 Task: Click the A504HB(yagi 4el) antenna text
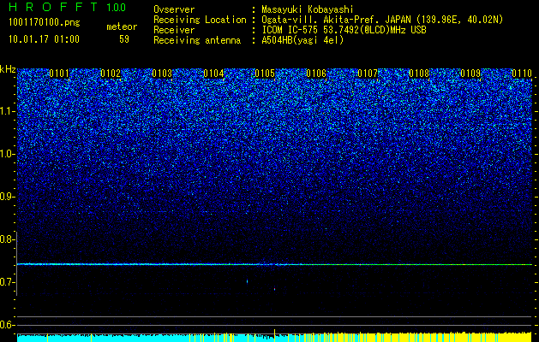tap(302, 40)
